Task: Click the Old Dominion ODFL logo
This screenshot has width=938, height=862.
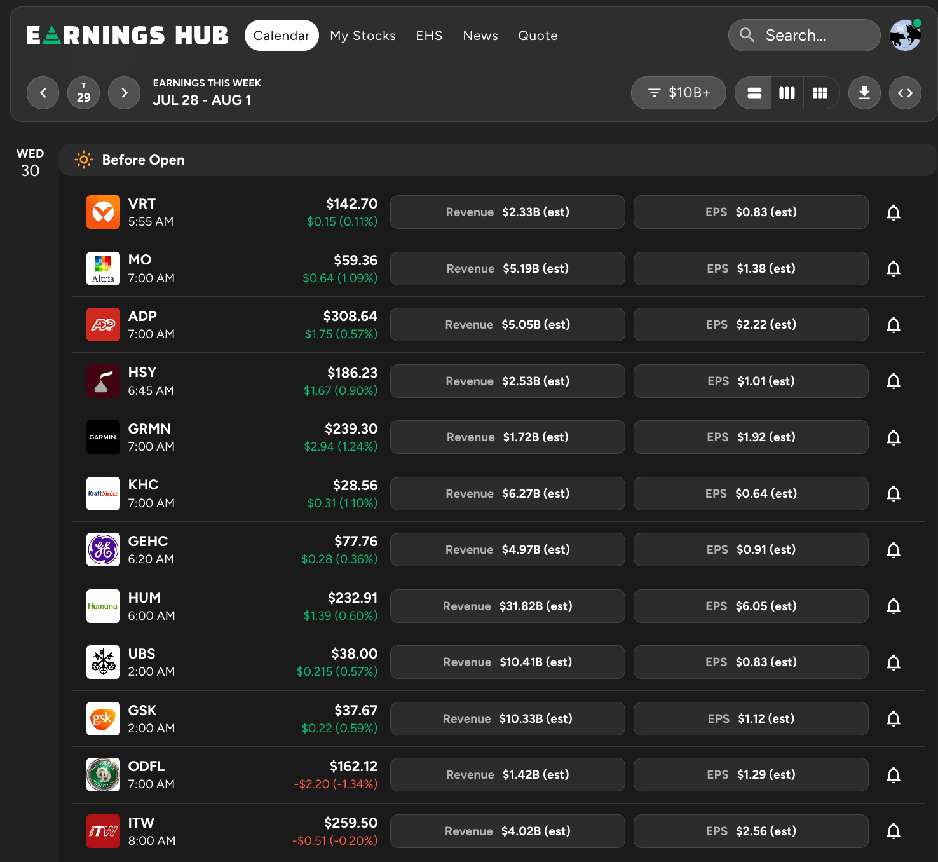Action: (x=103, y=774)
